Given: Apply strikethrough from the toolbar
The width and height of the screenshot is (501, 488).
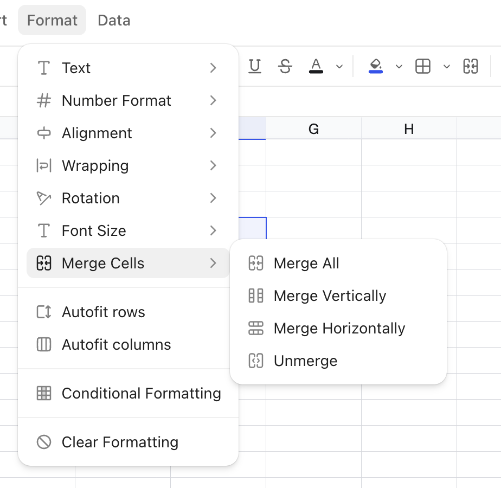Looking at the screenshot, I should point(285,67).
